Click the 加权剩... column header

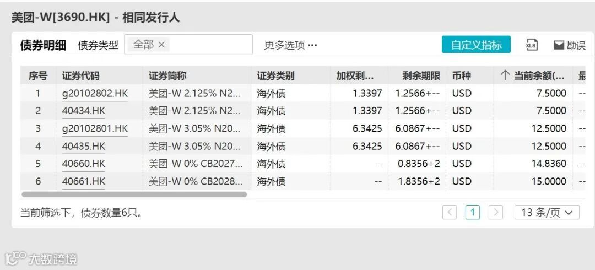(359, 75)
